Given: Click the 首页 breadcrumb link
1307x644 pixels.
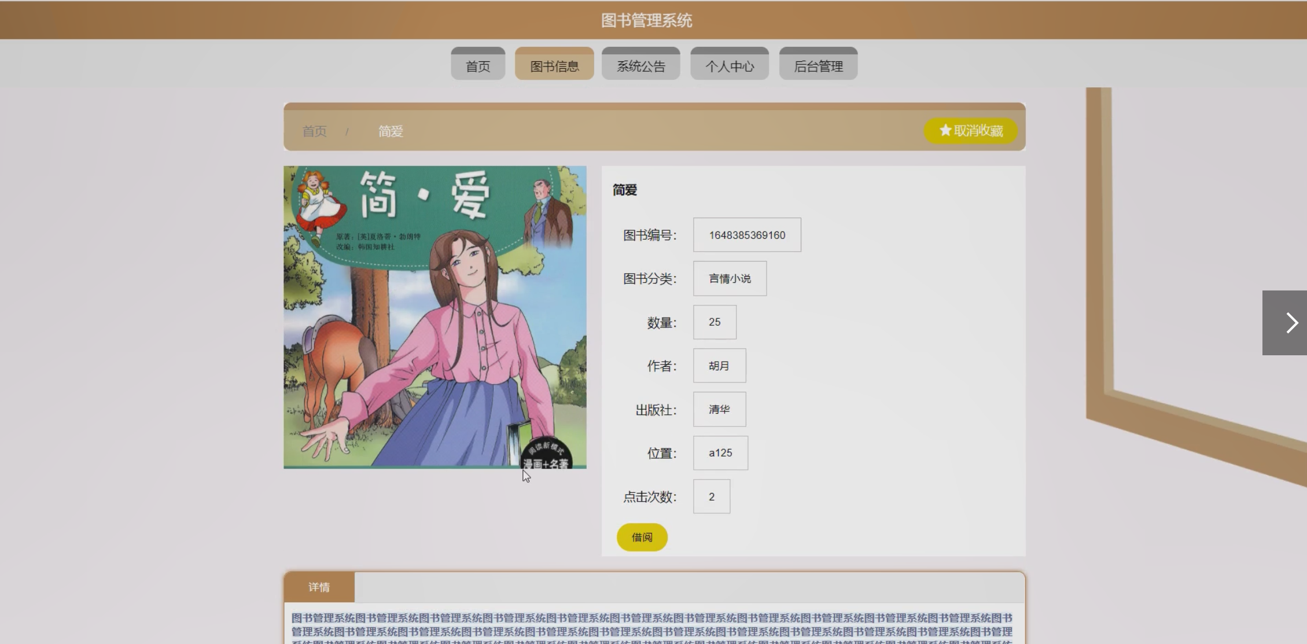Looking at the screenshot, I should (x=315, y=131).
